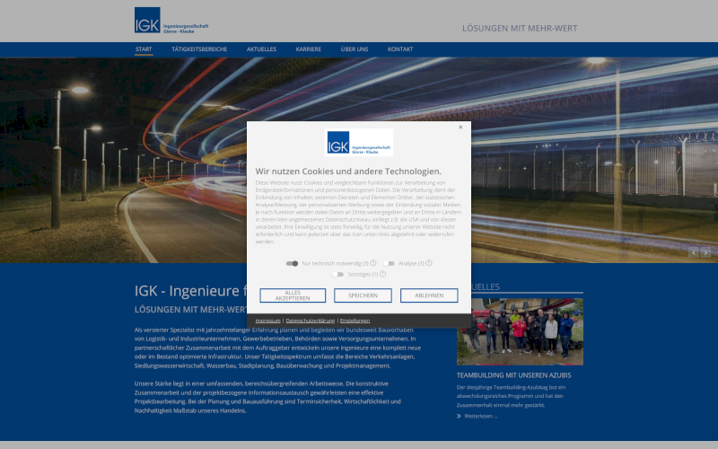Click the IGK logo inside the cookie dialog

(358, 143)
